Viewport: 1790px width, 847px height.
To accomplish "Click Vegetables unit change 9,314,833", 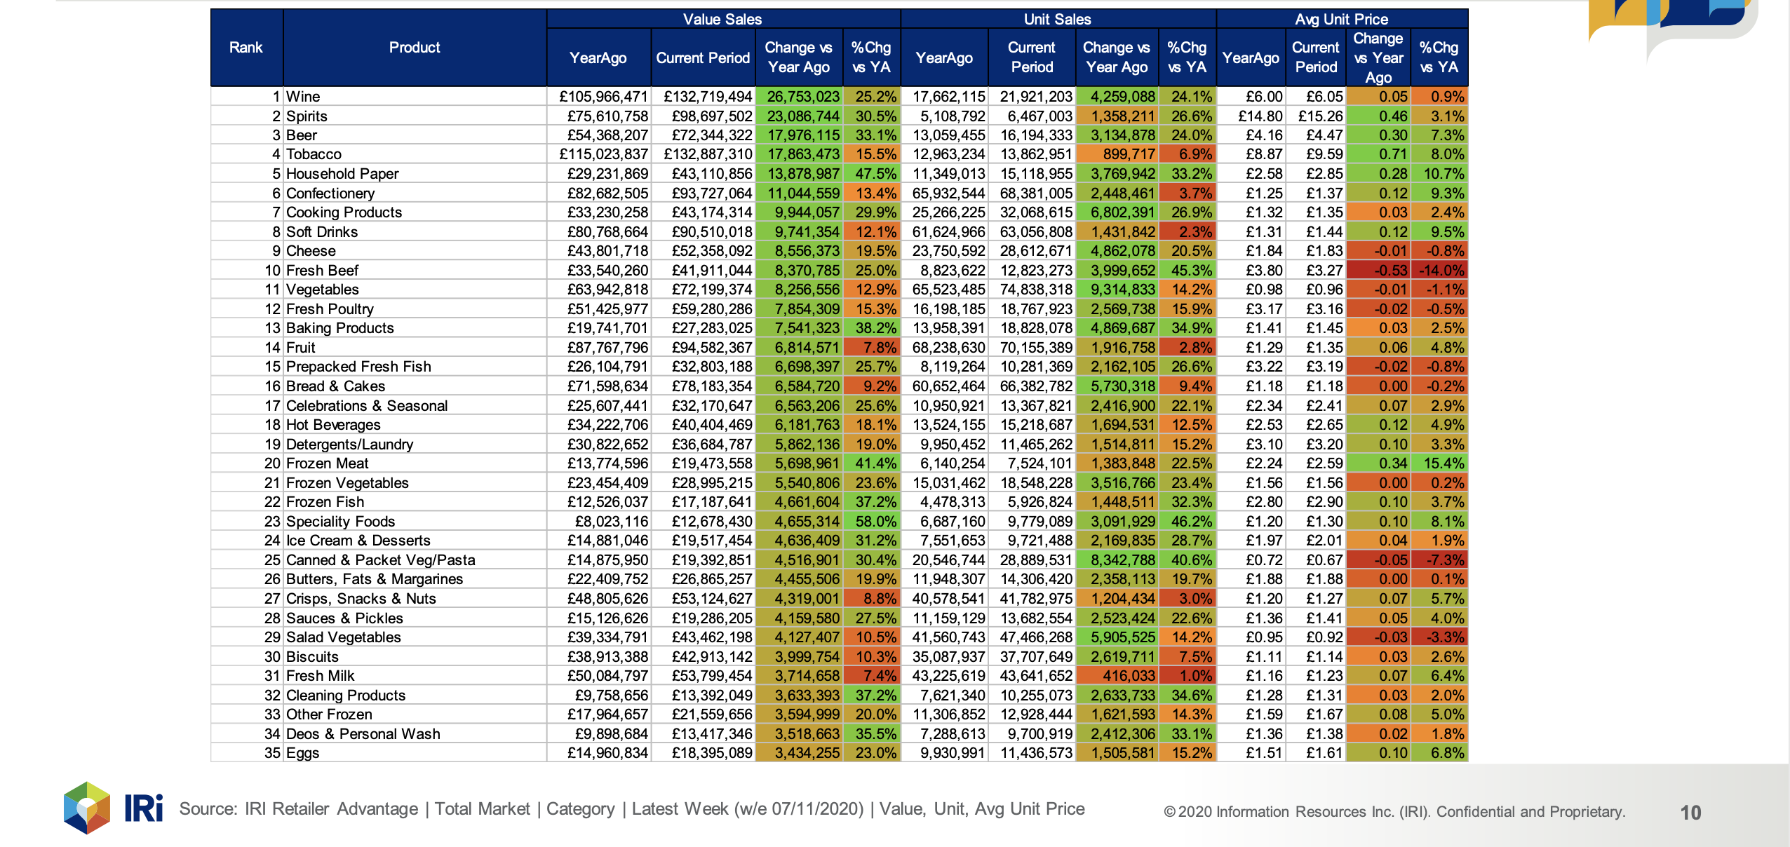I will click(x=1117, y=290).
